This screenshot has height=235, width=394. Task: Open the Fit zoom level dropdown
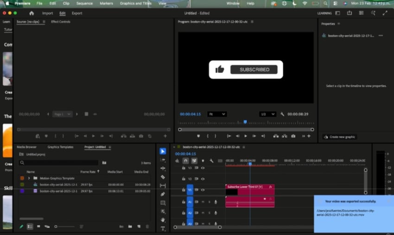coord(217,114)
